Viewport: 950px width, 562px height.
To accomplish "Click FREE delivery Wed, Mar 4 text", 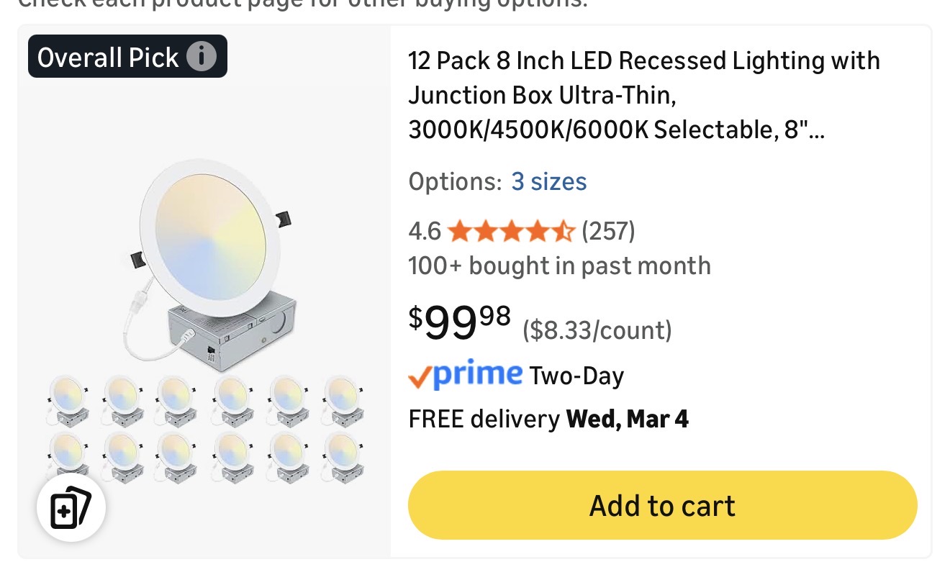I will click(548, 419).
